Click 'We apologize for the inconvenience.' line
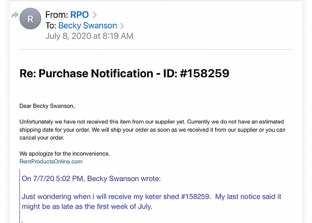This screenshot has width=312, height=223. tap(64, 154)
